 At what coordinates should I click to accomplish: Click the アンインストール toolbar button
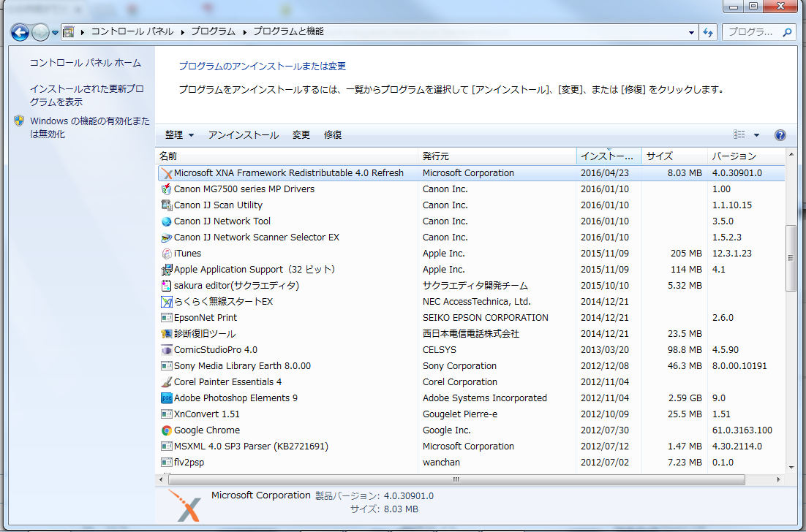tap(243, 135)
